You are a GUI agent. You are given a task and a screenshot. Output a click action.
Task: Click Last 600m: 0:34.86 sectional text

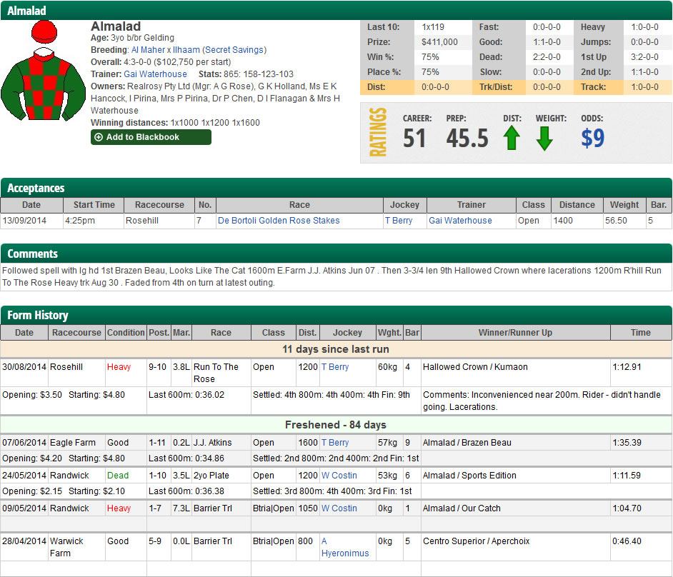pos(186,458)
